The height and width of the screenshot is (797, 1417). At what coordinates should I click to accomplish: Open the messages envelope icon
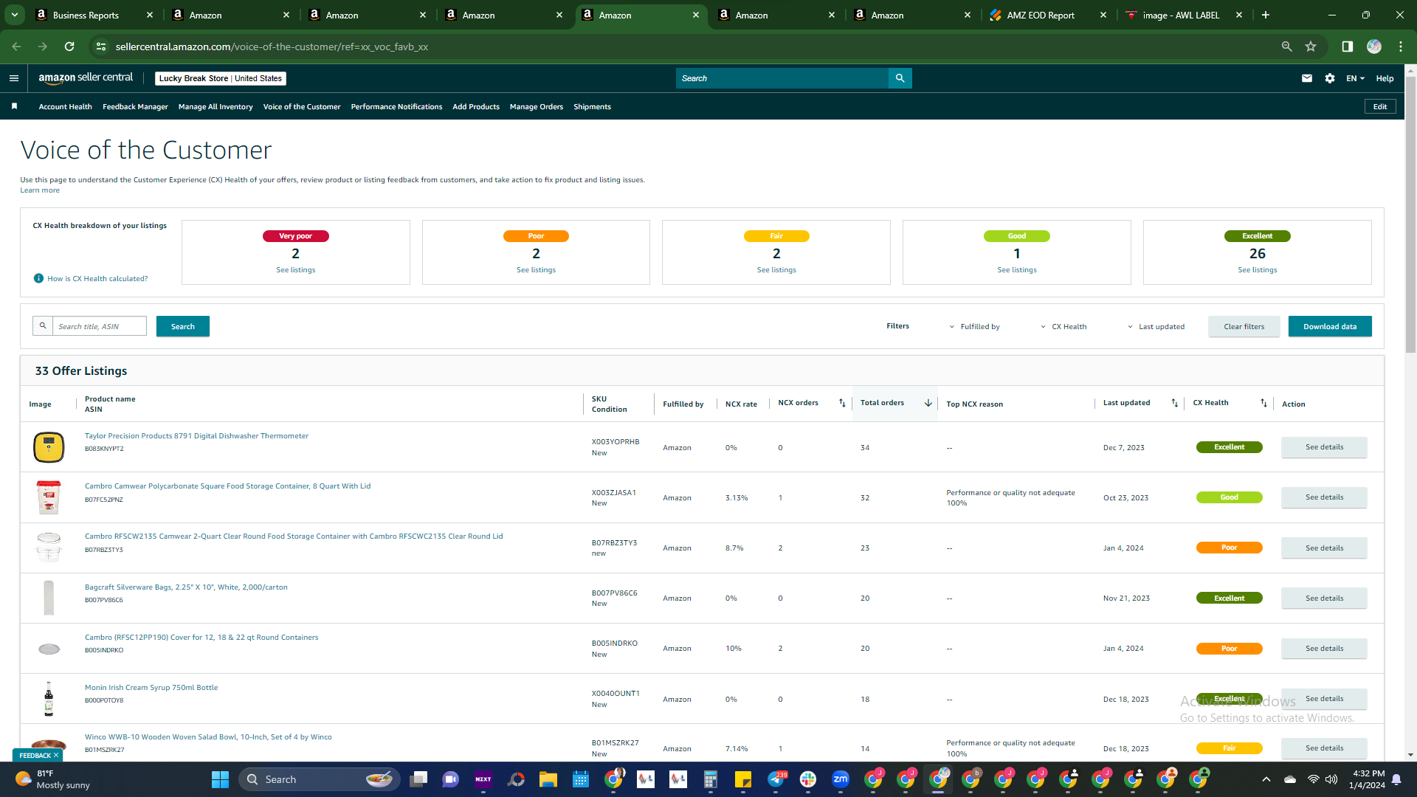point(1307,78)
